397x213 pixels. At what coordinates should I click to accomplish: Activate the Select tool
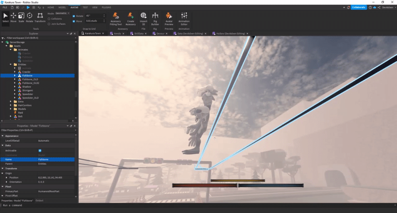point(5,18)
